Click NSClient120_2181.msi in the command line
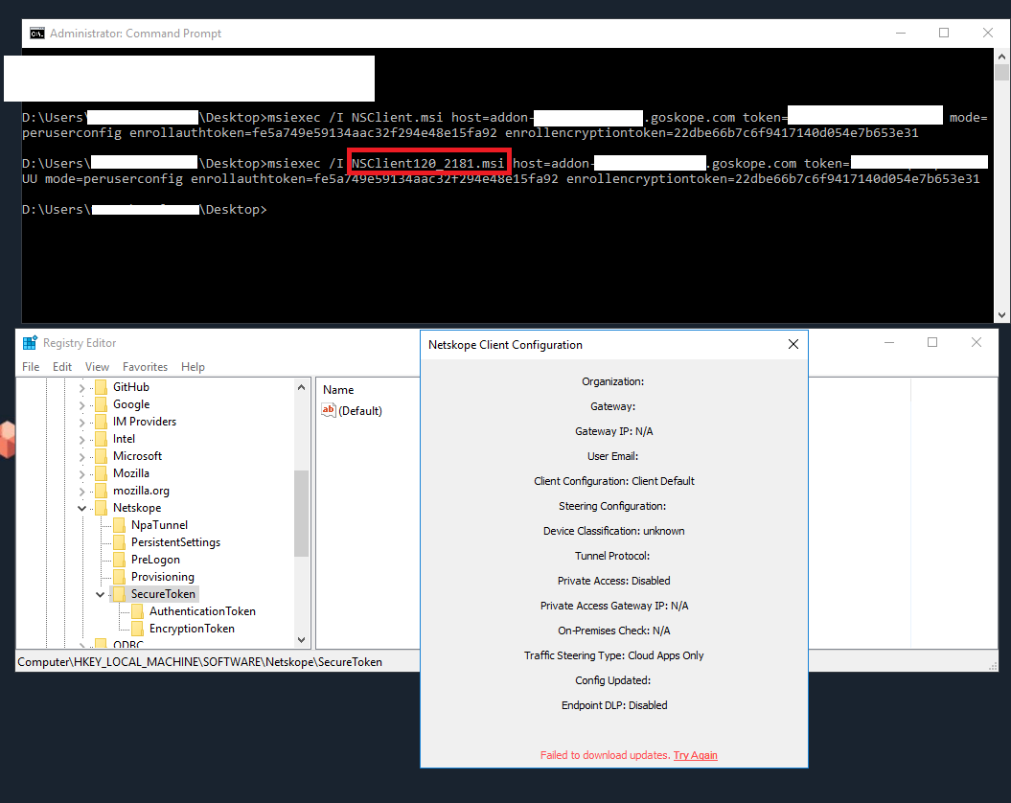Viewport: 1011px width, 803px height. [427, 163]
